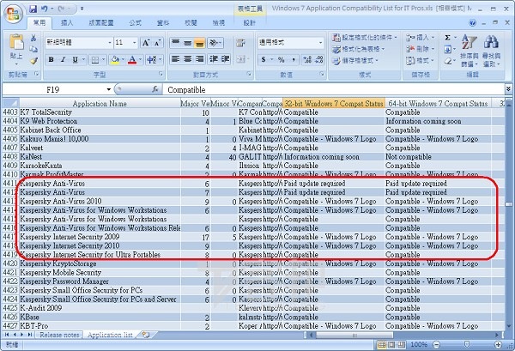
Task: Open the borders dropdown arrow
Action: 104,60
